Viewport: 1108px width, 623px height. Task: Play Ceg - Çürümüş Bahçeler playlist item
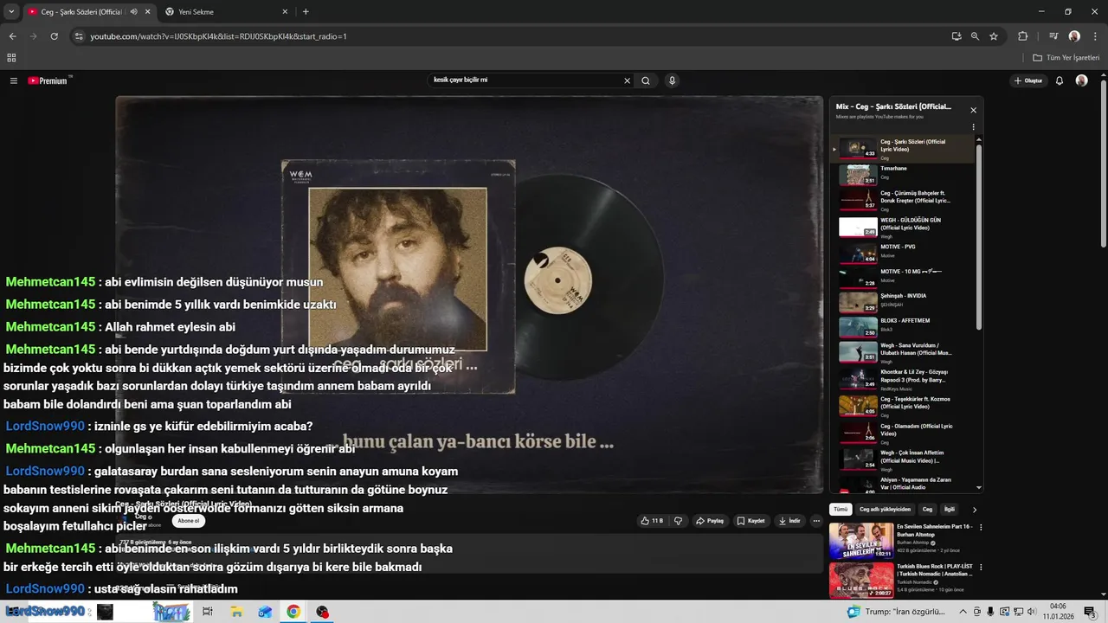(x=903, y=200)
